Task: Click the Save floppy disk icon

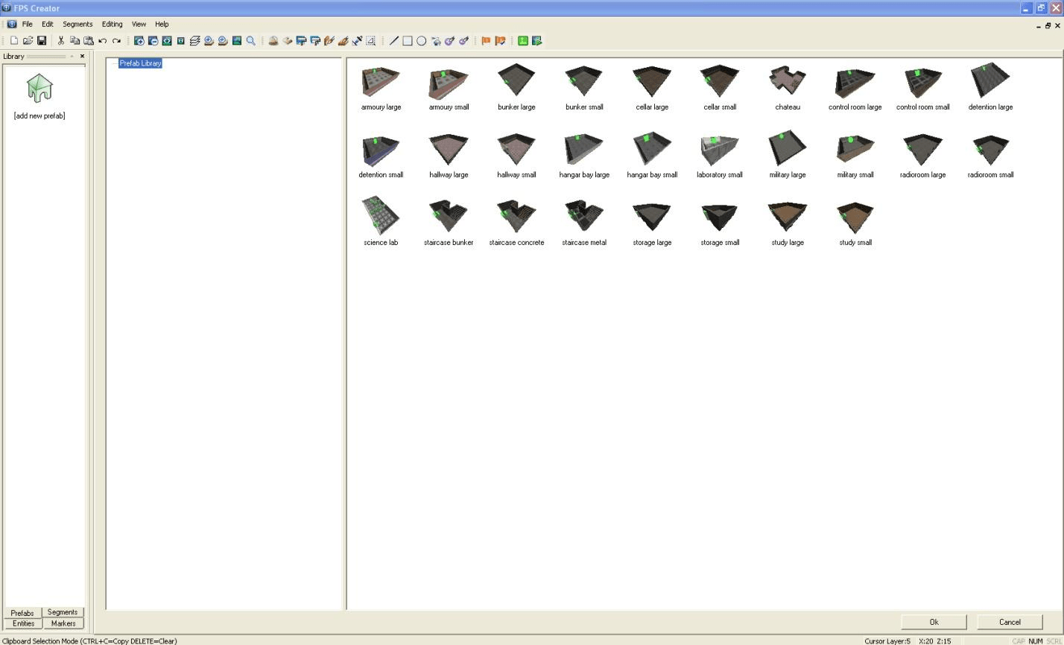Action: 42,41
